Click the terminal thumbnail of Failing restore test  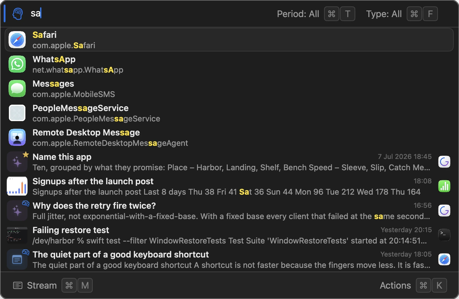click(17, 235)
